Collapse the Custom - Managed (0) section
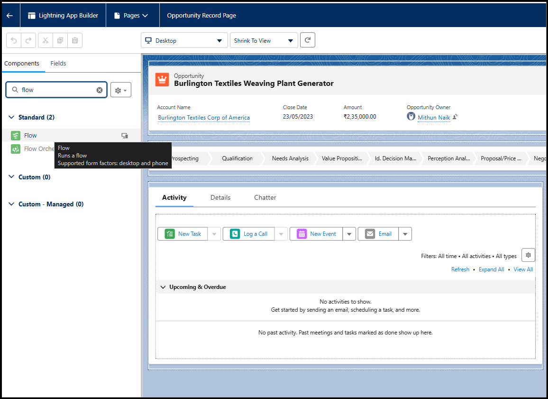548x399 pixels. click(11, 204)
